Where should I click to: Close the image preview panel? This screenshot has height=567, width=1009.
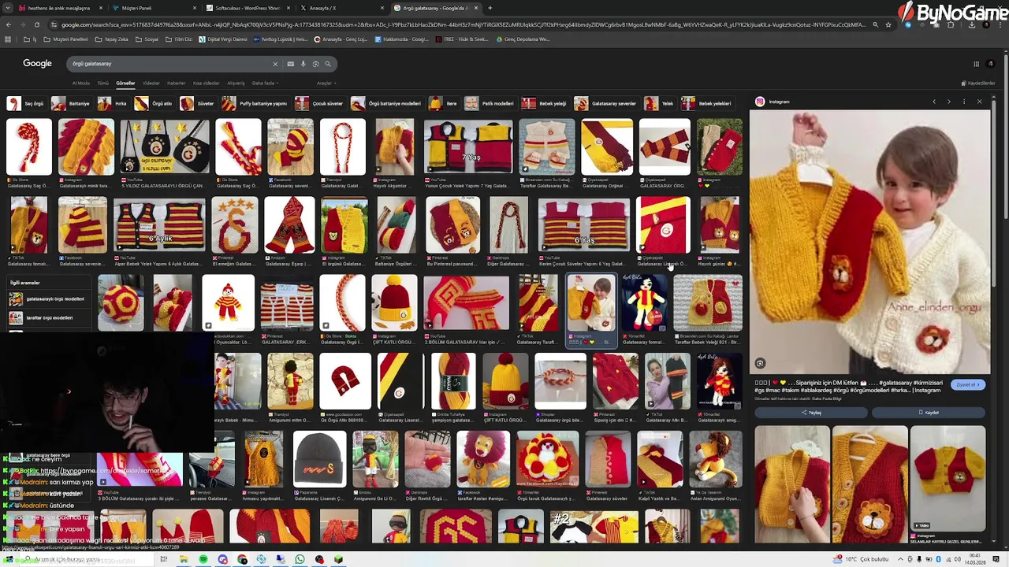pos(979,102)
